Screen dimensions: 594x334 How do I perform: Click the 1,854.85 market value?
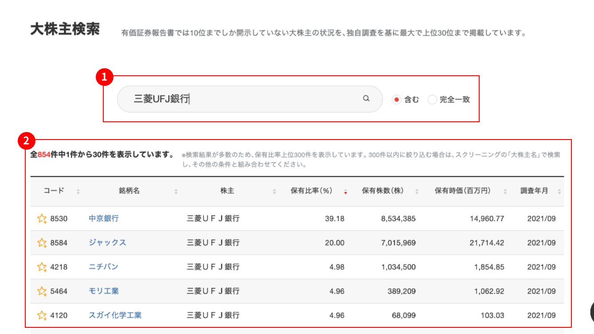coord(490,267)
